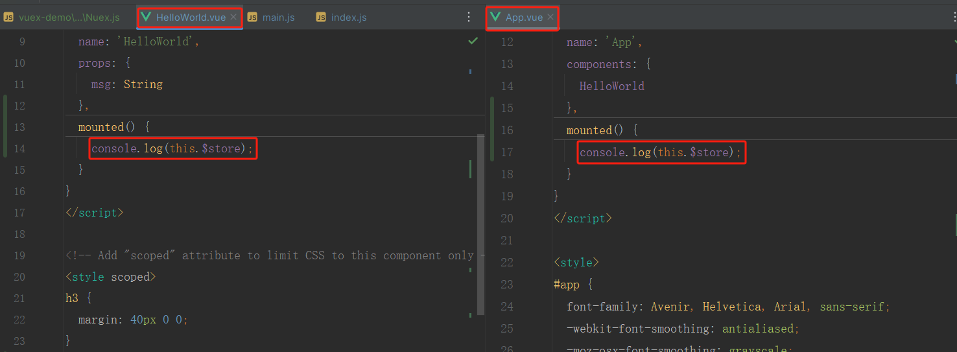Activate the App.vue tab in right pane
The image size is (957, 352).
coord(523,18)
